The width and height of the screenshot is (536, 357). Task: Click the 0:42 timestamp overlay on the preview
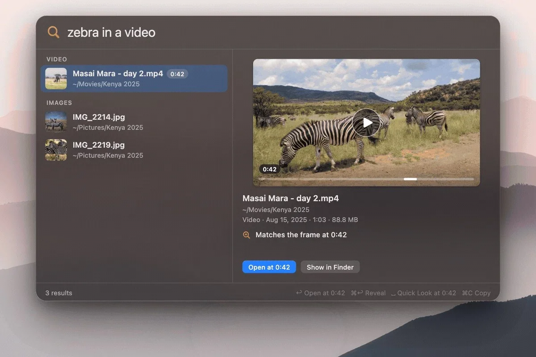(270, 169)
